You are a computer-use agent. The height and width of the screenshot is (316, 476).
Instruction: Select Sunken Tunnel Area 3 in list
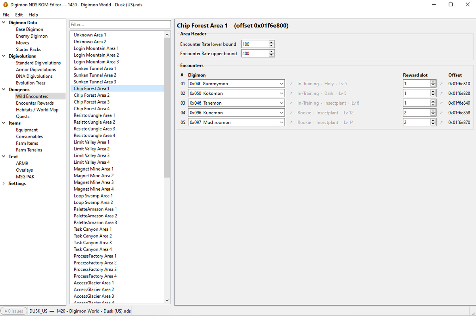click(x=117, y=82)
